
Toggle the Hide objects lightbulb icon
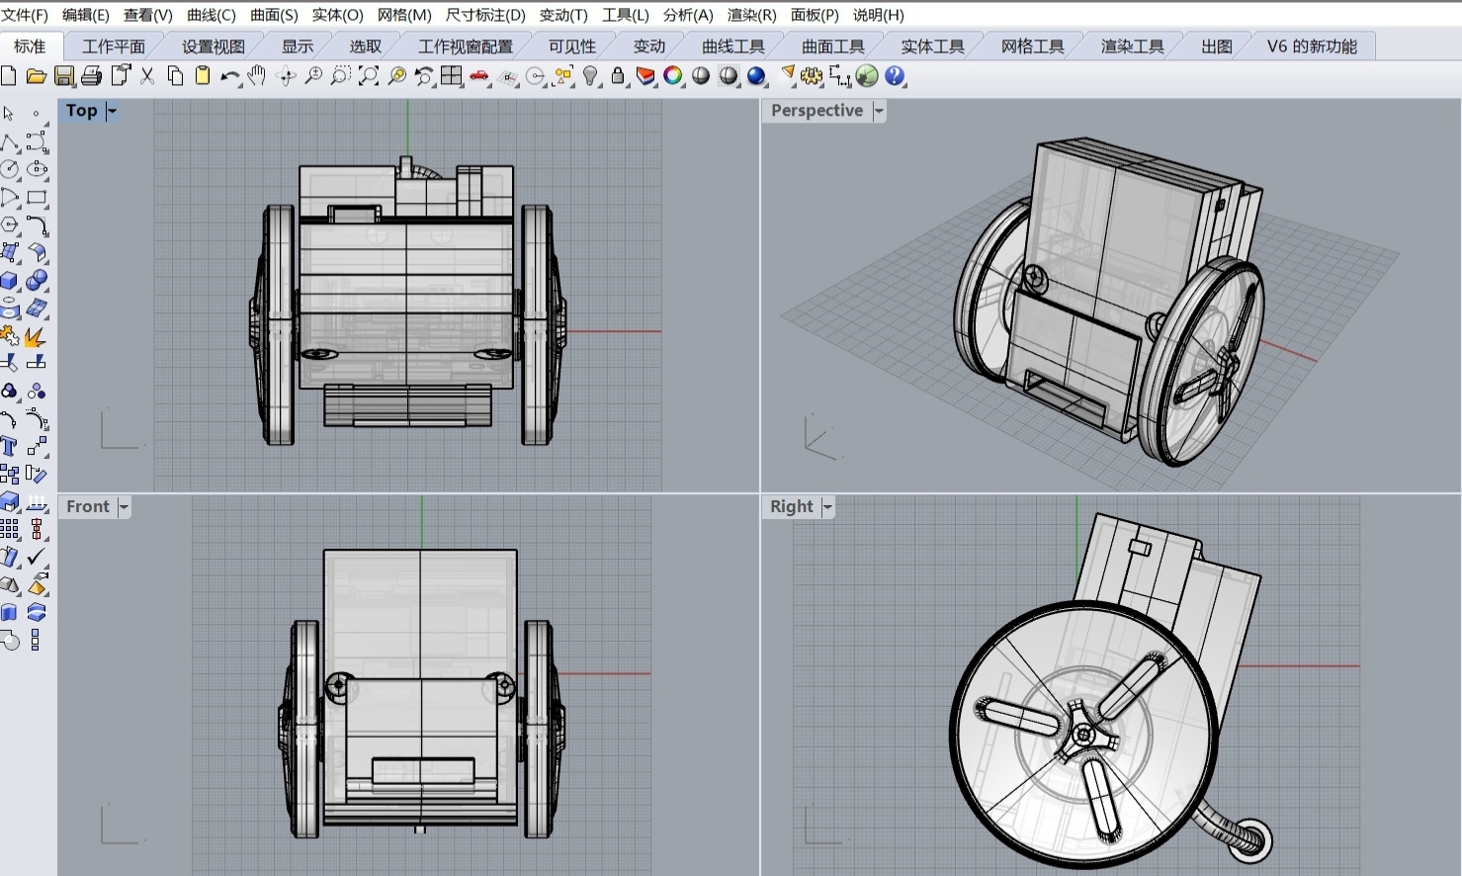[591, 76]
